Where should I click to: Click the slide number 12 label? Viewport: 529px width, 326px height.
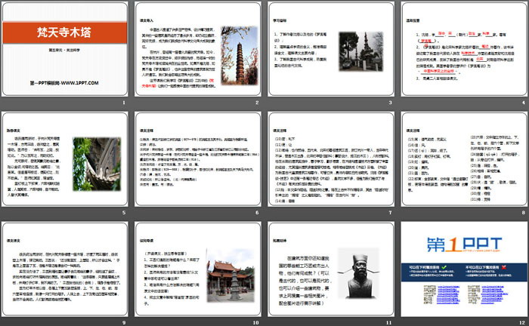coord(522,323)
